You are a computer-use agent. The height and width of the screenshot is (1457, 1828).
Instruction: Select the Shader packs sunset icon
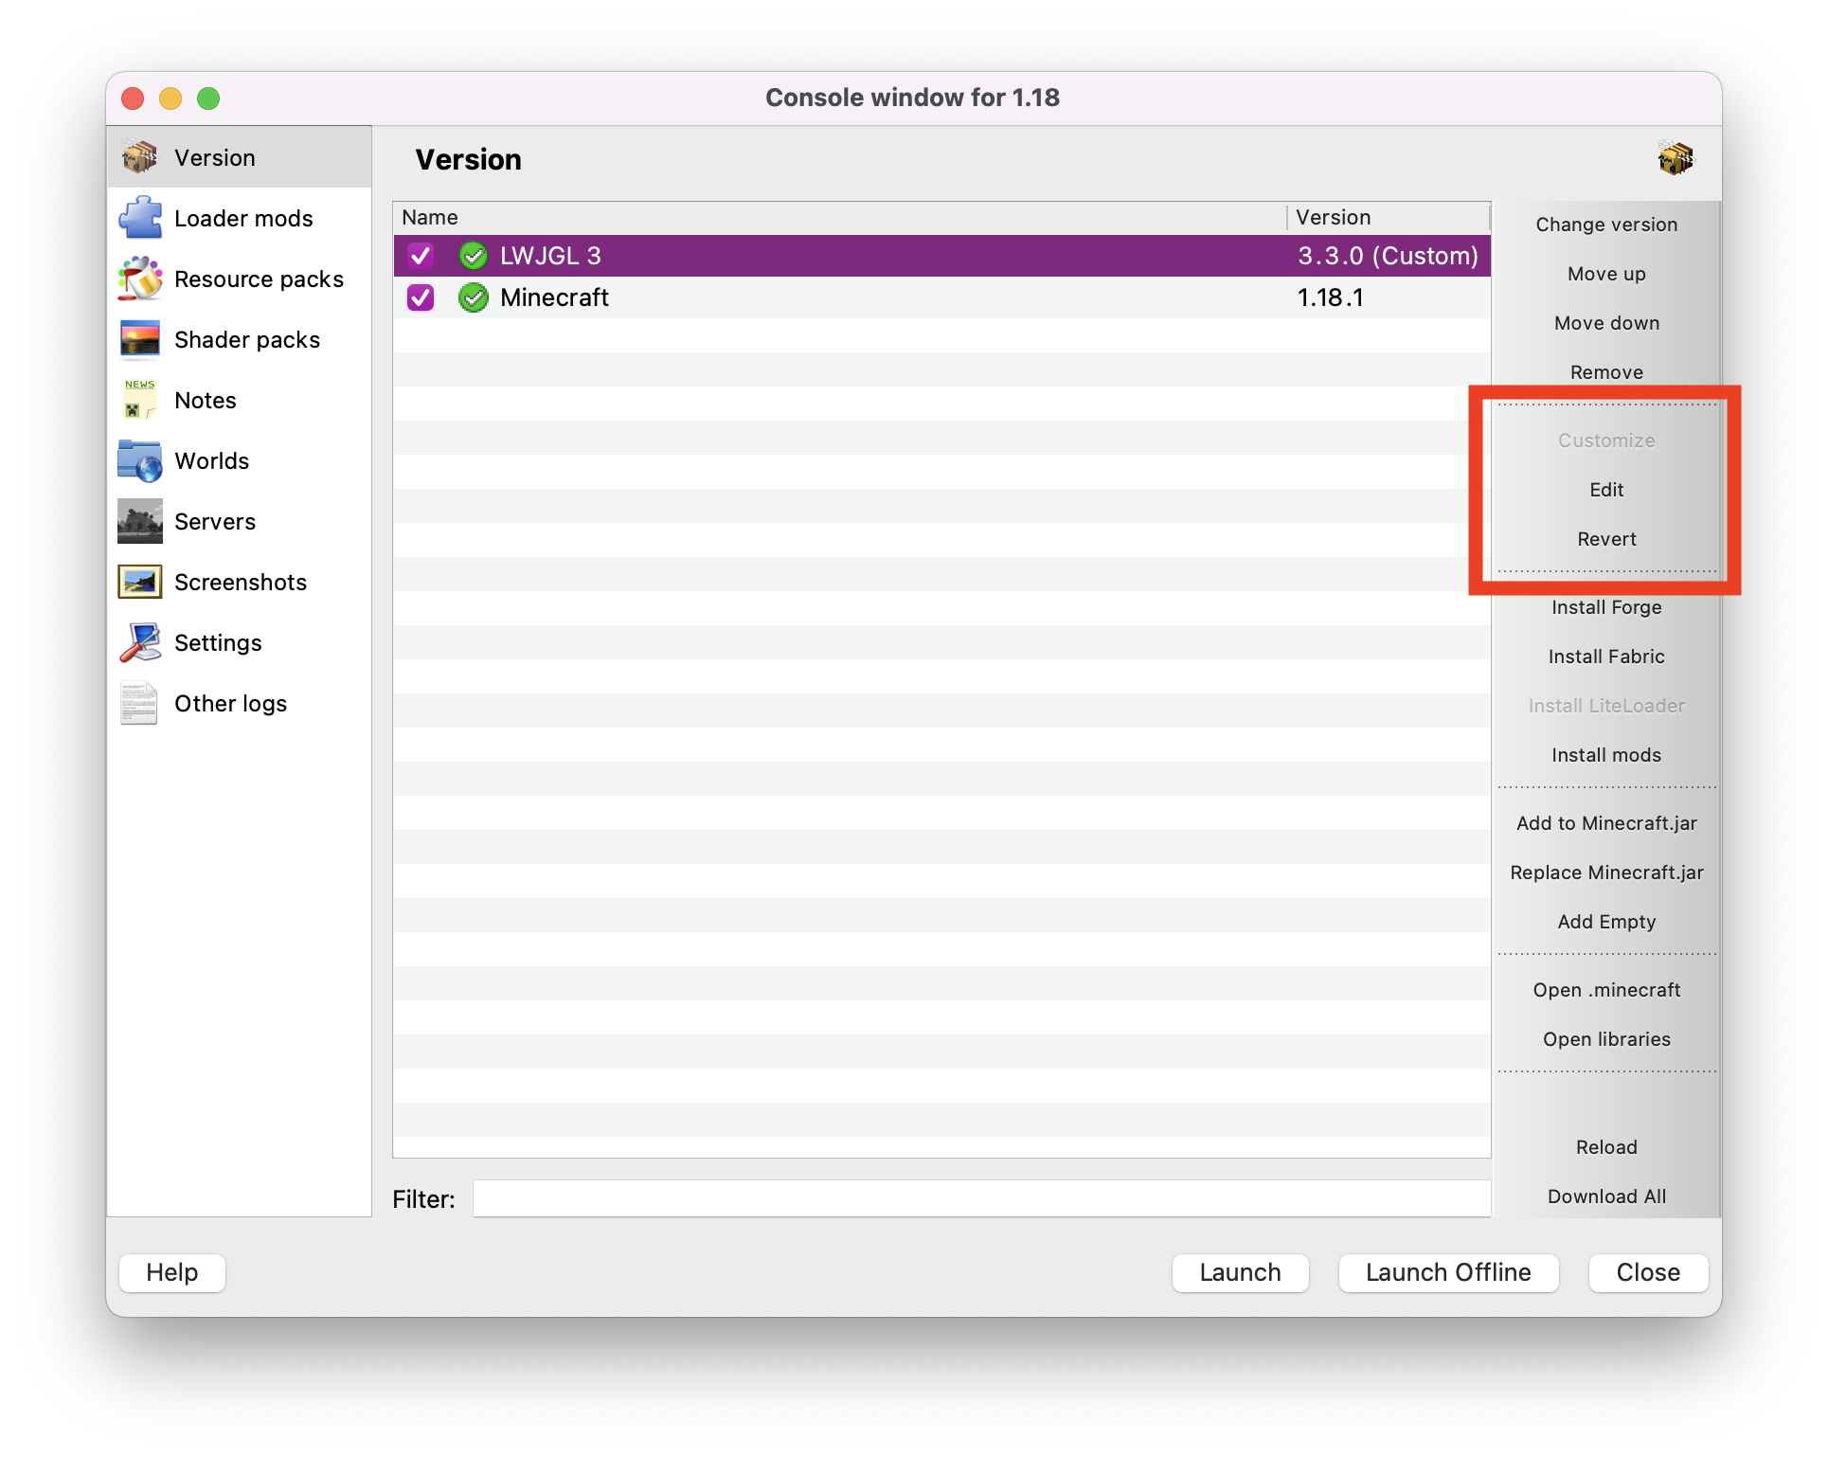click(140, 340)
